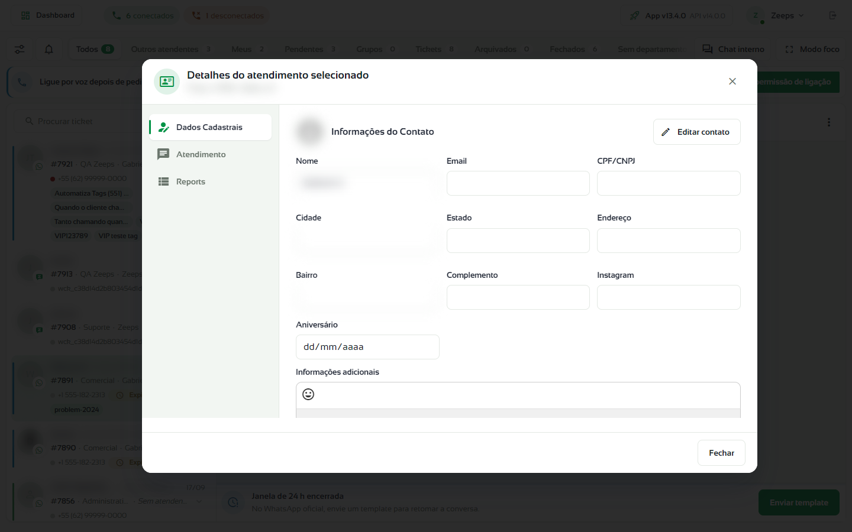Select the Instagram input field
852x532 pixels.
[669, 297]
